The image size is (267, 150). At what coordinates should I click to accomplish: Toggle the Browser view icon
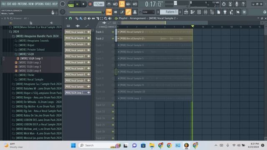point(212,12)
